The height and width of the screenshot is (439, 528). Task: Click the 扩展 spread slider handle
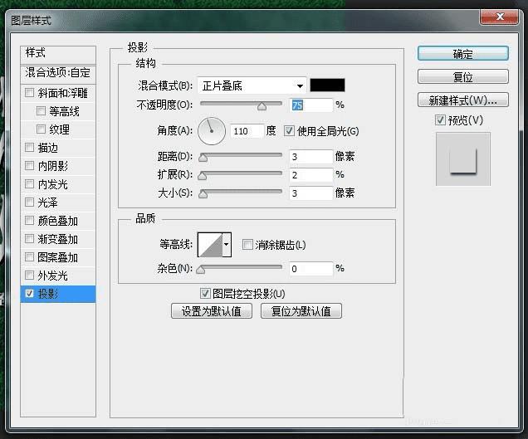[x=202, y=176]
